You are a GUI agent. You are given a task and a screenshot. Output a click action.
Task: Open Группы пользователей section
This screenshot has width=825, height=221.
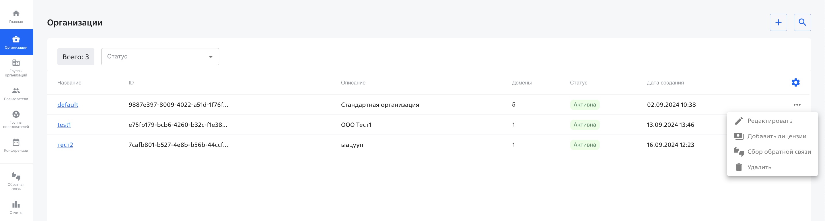coord(16,120)
